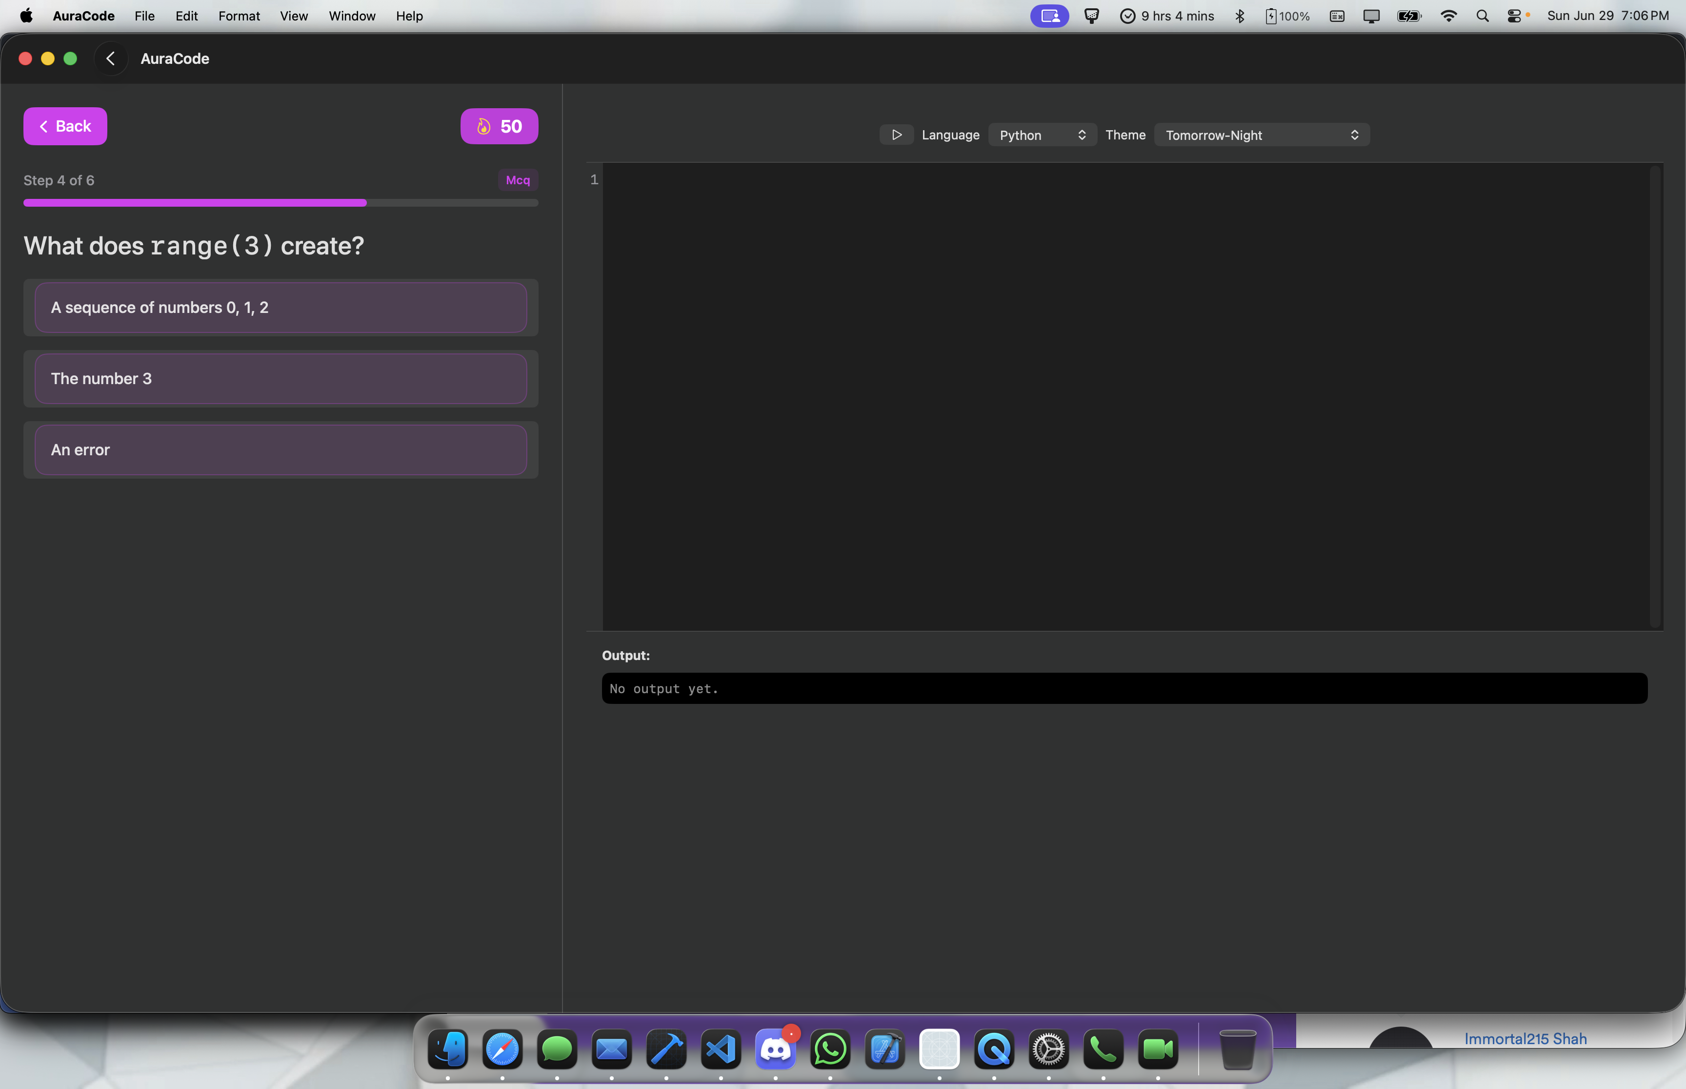
Task: Choose the answer "The number 3"
Action: (280, 379)
